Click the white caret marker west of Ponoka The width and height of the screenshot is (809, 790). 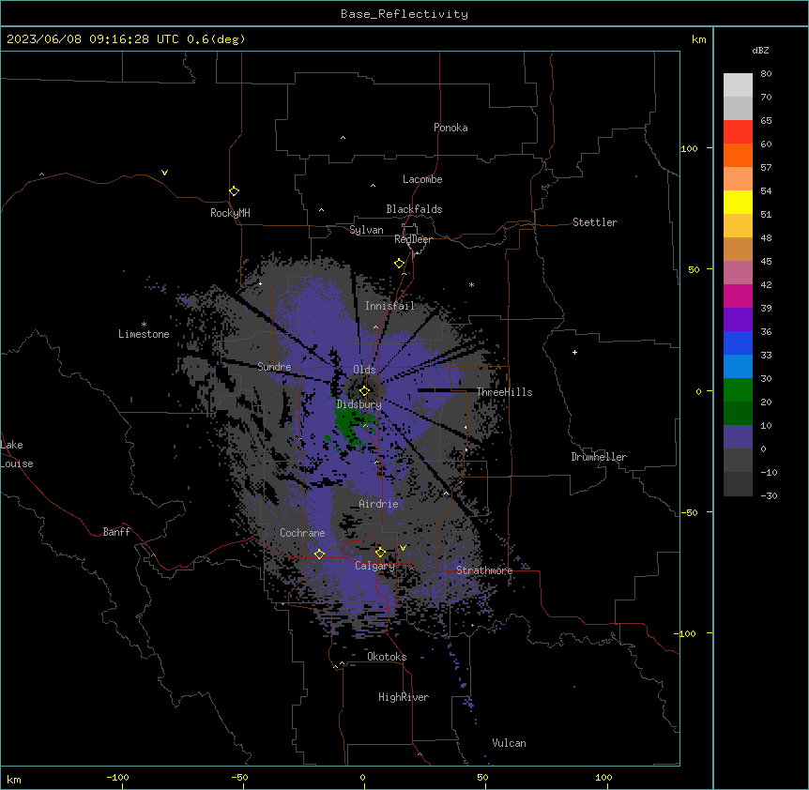(343, 138)
